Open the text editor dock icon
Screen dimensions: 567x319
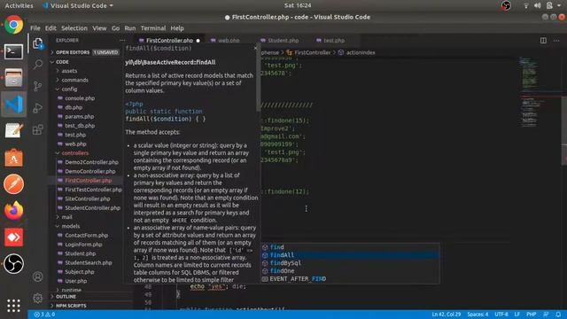[x=14, y=131]
